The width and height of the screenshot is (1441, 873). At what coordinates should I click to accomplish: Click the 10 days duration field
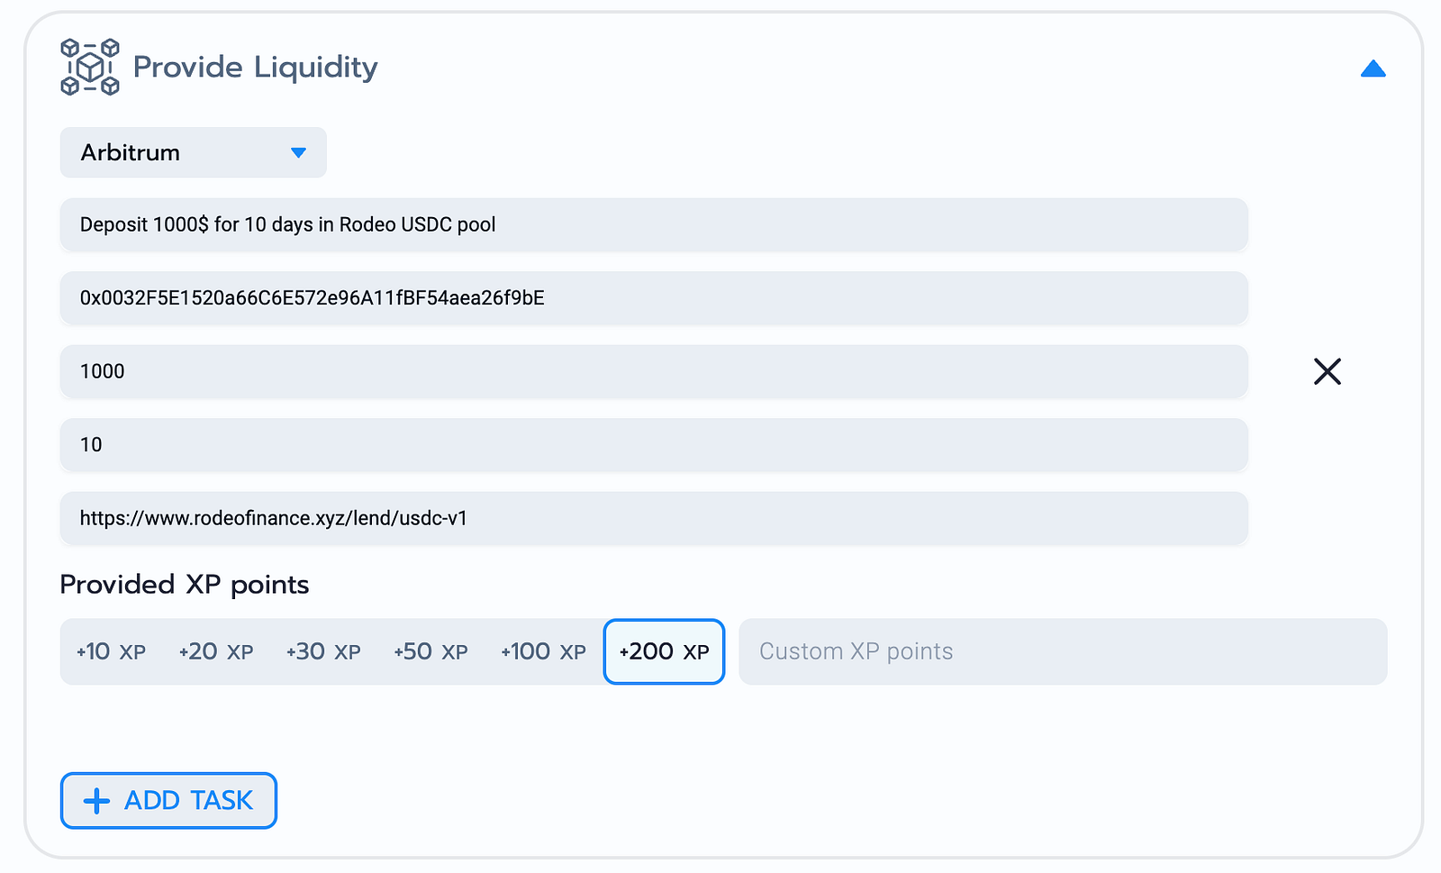pos(654,444)
